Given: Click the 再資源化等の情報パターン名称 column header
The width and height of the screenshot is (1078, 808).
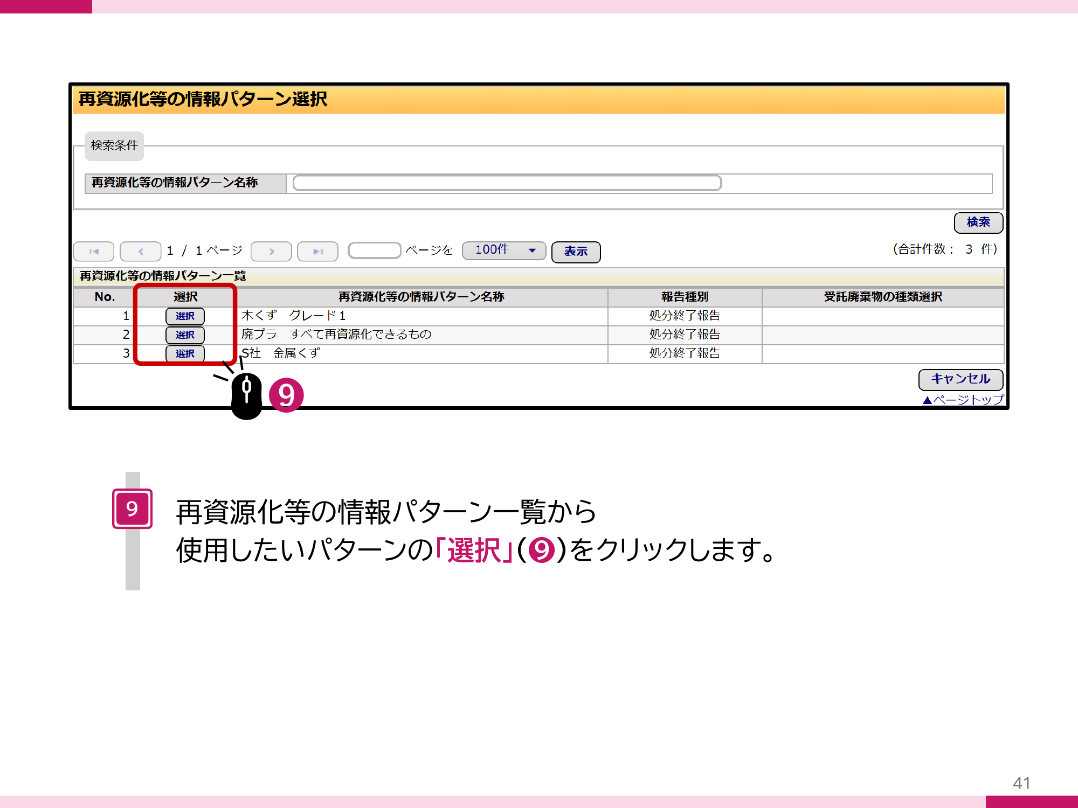Looking at the screenshot, I should 421,297.
